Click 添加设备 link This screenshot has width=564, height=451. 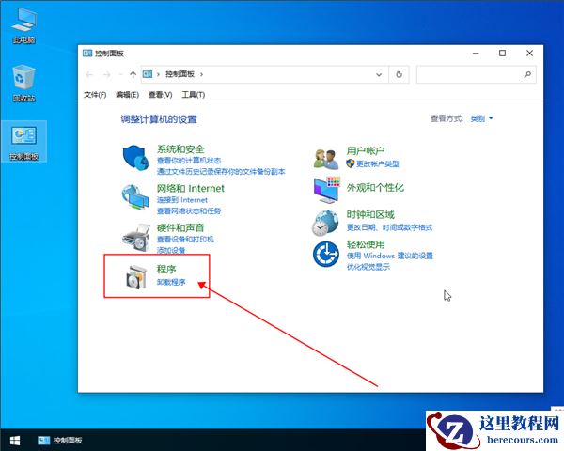(x=171, y=250)
